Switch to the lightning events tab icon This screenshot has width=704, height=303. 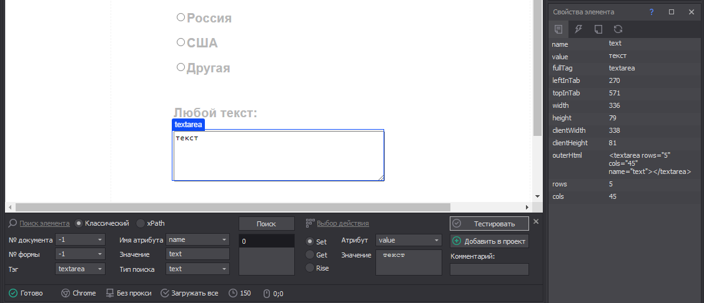(x=578, y=29)
